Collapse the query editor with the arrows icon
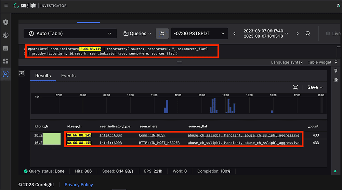The height and width of the screenshot is (190, 342). (336, 62)
